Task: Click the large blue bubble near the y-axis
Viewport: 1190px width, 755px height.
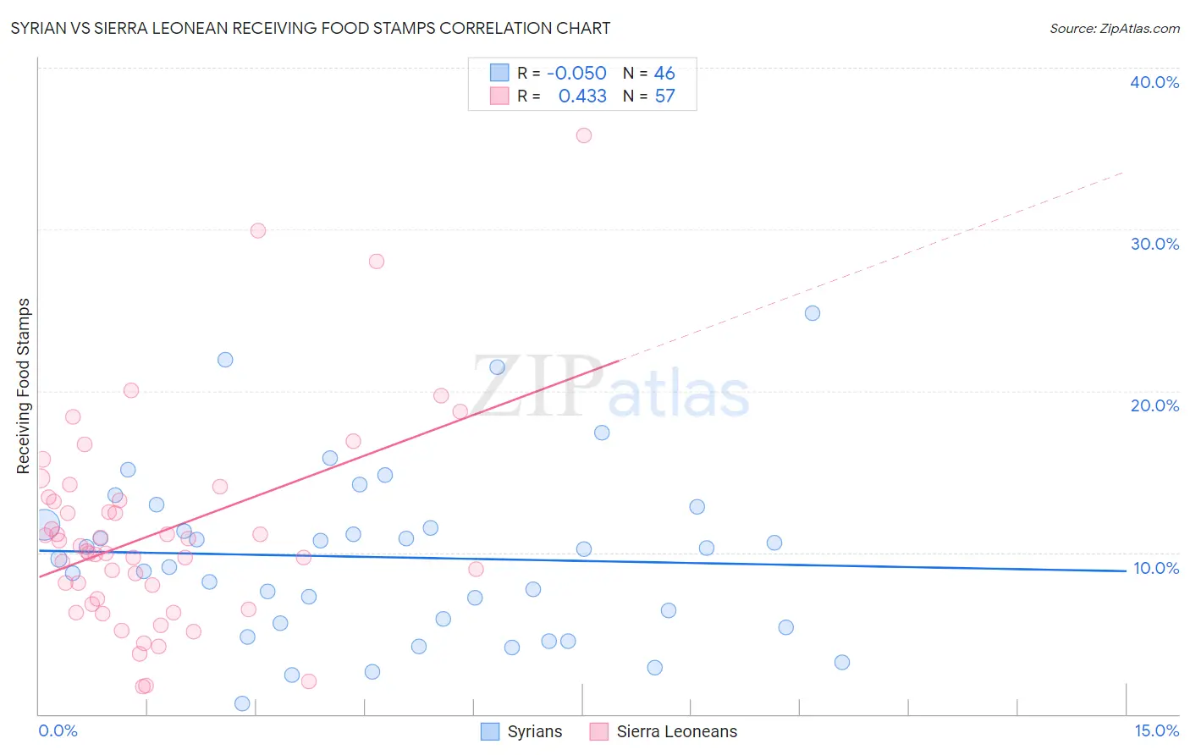Action: (45, 526)
